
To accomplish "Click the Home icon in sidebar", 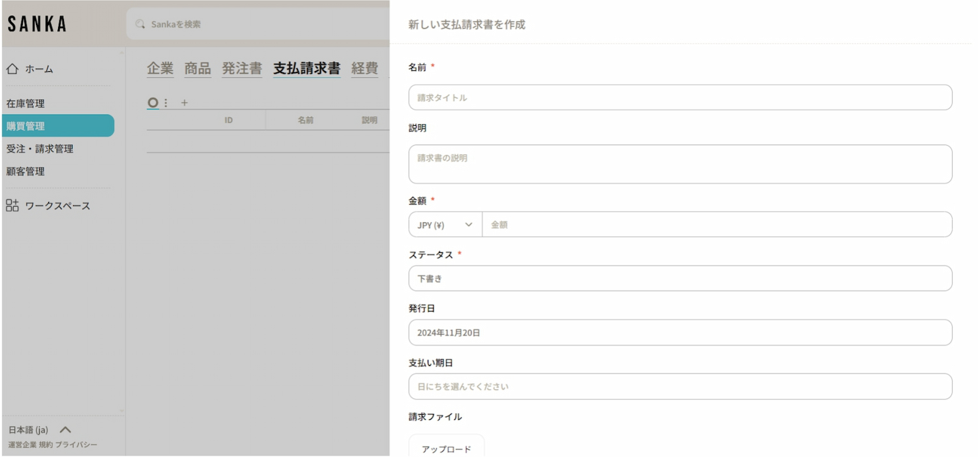I will [x=12, y=69].
